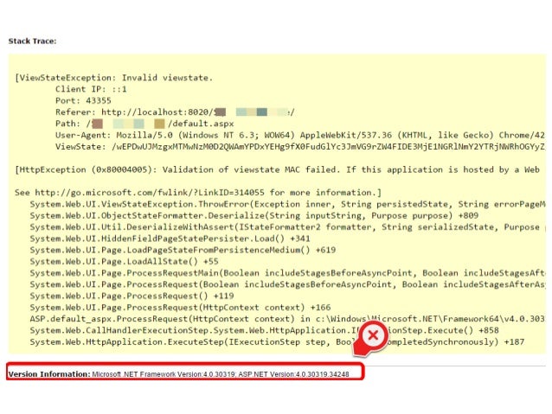The height and width of the screenshot is (414, 552).
Task: Click the ProcessRequest(HttpContext context) +166 line
Action: [x=180, y=308]
